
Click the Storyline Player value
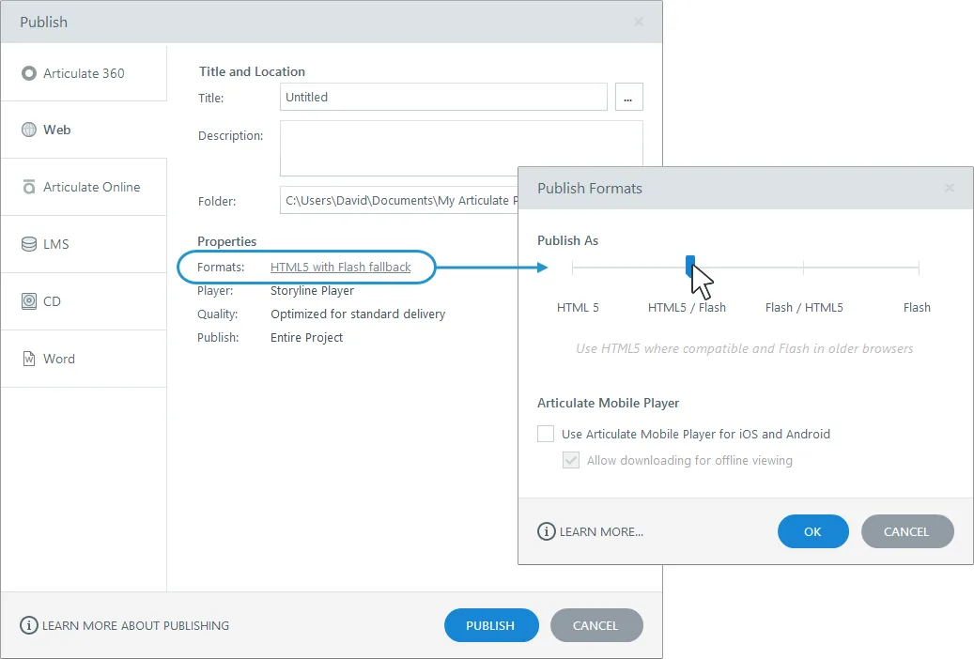pos(313,291)
